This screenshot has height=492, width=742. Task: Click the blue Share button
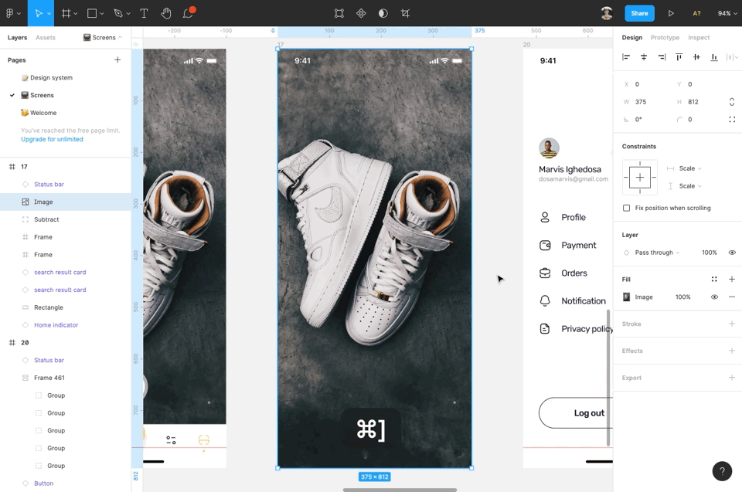[639, 13]
